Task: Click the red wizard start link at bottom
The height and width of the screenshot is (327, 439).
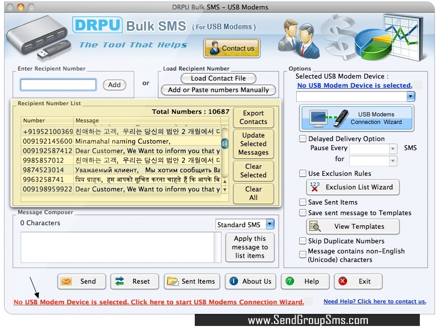Action: pyautogui.click(x=159, y=302)
